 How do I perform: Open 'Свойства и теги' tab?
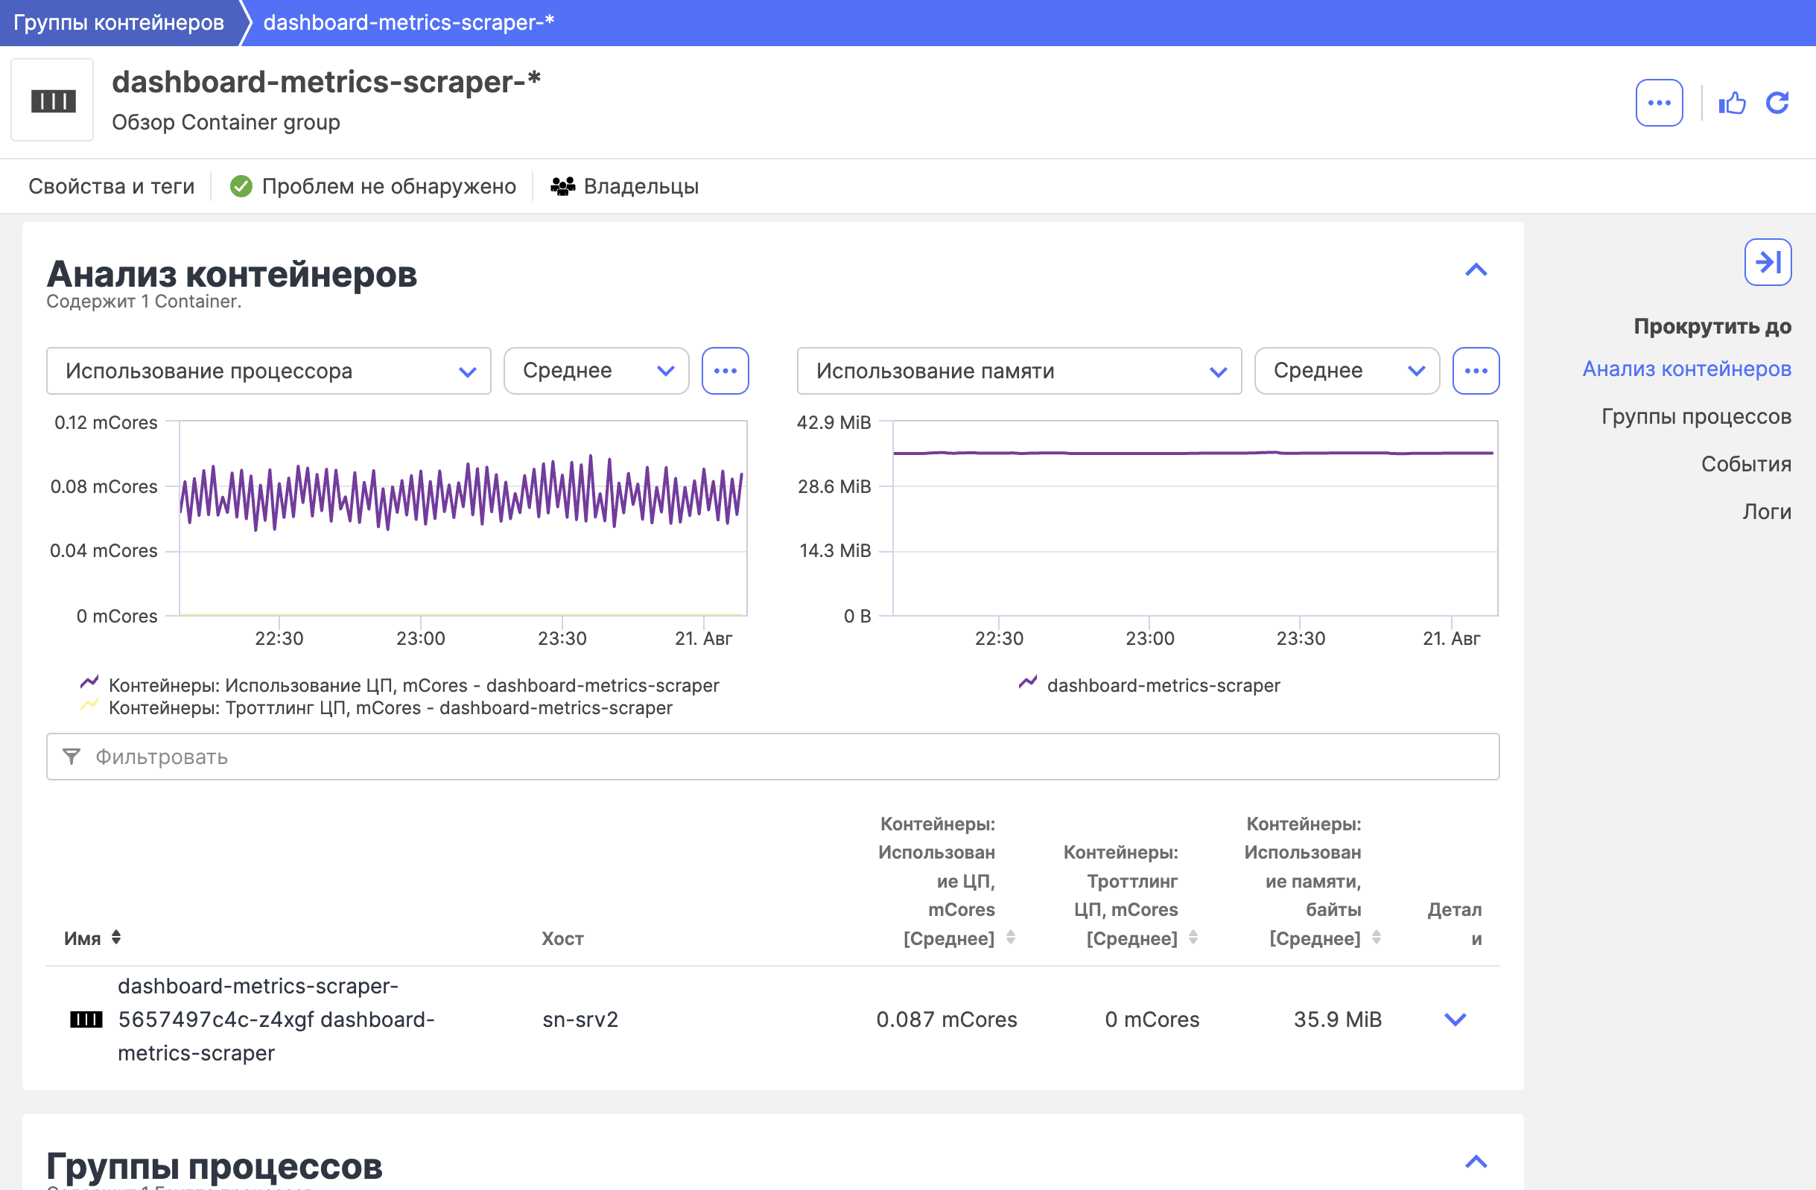(x=112, y=186)
